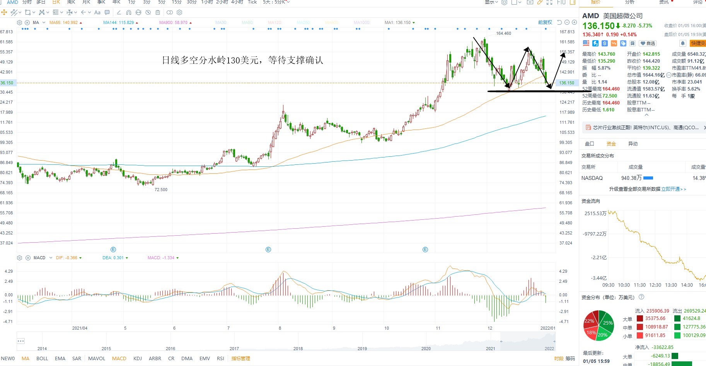Open 指标管理 indicator management
This screenshot has height=366, width=706.
pyautogui.click(x=240, y=359)
